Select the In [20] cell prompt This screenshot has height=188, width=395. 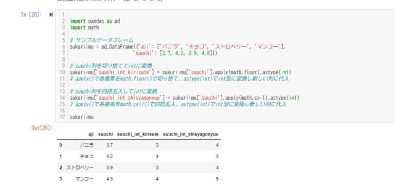coord(31,15)
